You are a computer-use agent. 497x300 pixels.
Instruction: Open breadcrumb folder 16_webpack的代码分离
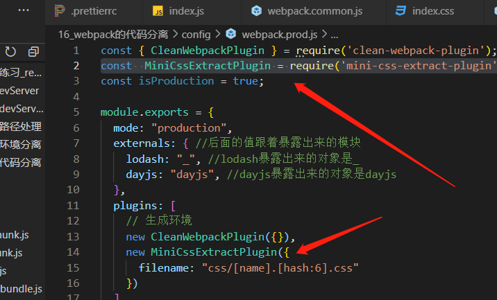[113, 34]
